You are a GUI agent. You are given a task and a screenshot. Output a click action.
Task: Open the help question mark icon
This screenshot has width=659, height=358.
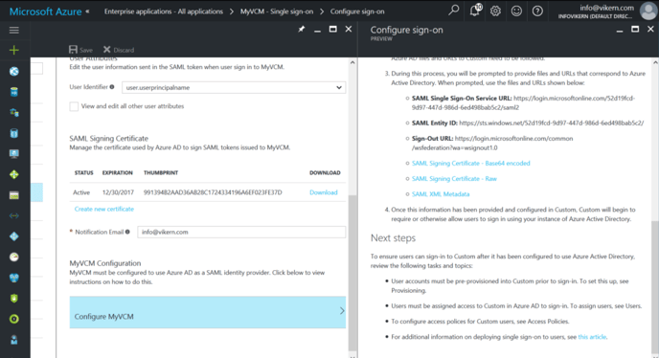pyautogui.click(x=537, y=11)
